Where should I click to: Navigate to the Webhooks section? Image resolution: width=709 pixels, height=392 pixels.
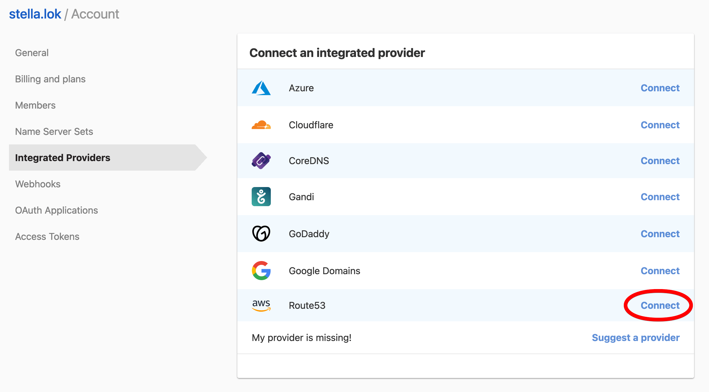pos(38,184)
